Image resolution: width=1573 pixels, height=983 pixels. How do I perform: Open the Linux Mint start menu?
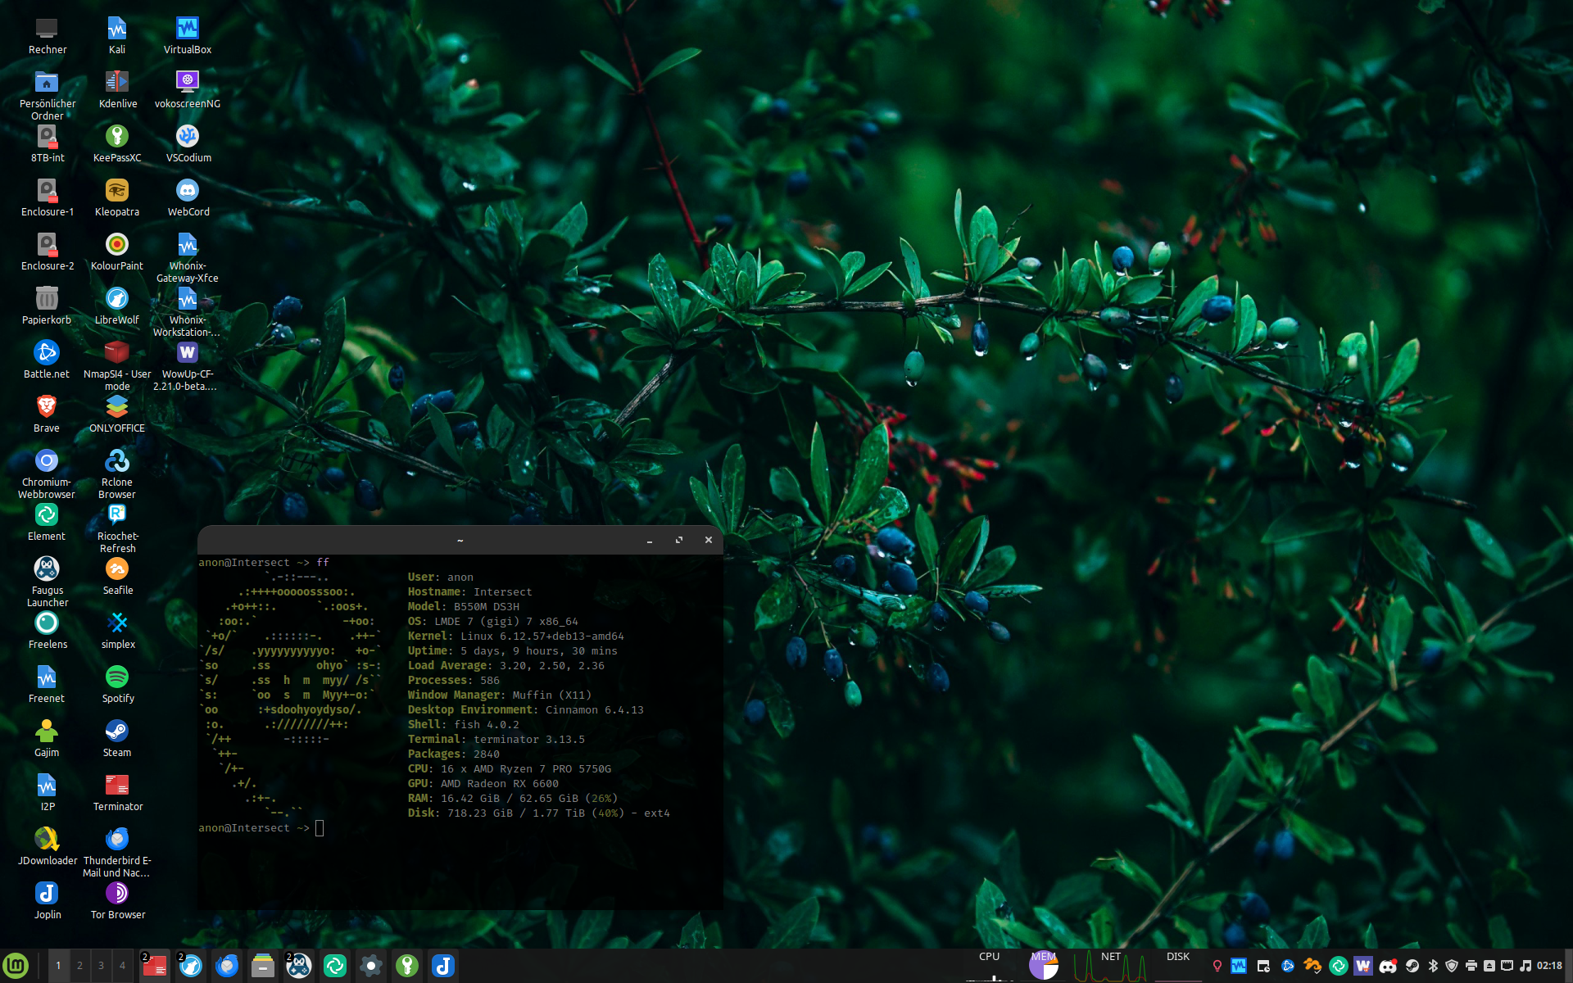16,966
